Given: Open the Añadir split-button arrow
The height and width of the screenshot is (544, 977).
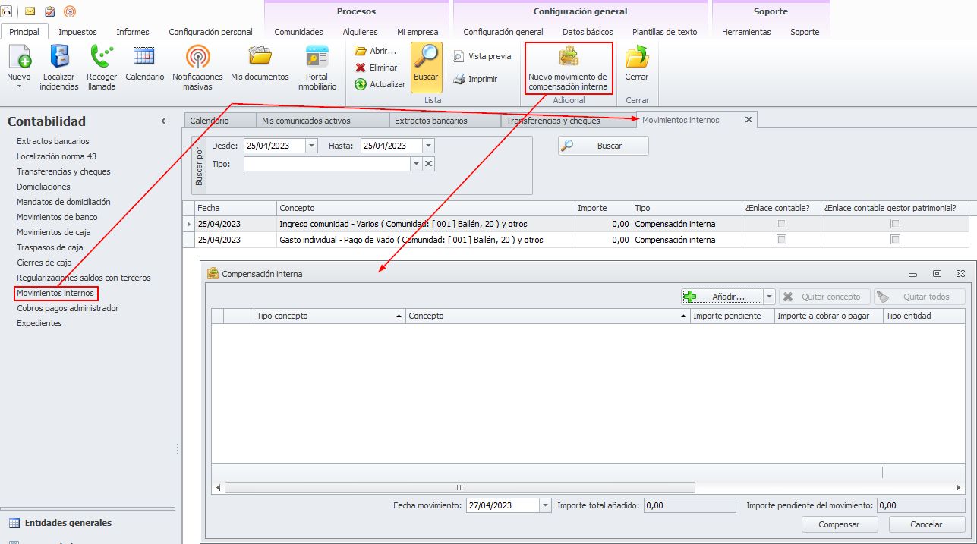Looking at the screenshot, I should [769, 297].
